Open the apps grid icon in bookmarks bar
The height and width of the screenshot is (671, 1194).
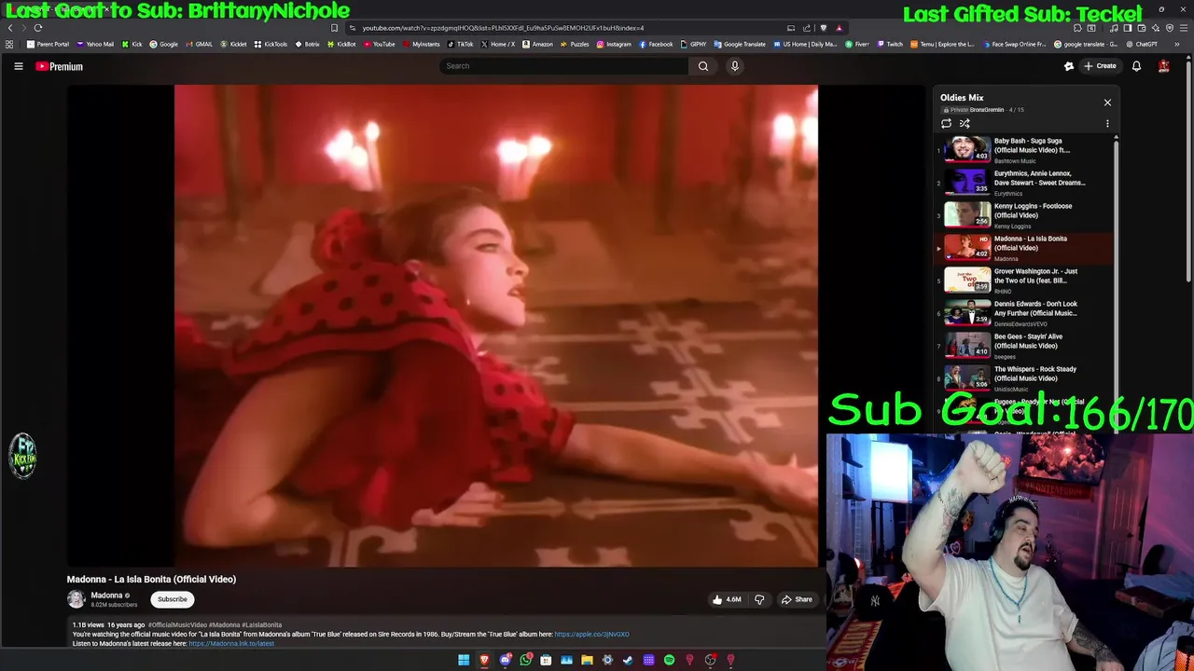coord(9,44)
